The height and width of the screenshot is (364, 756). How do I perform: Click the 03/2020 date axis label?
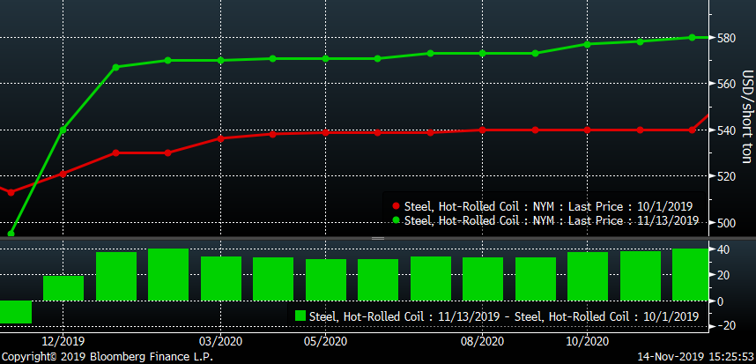pyautogui.click(x=220, y=341)
